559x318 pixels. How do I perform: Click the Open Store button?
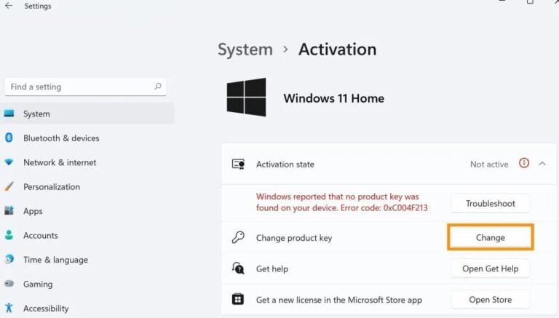coord(490,299)
